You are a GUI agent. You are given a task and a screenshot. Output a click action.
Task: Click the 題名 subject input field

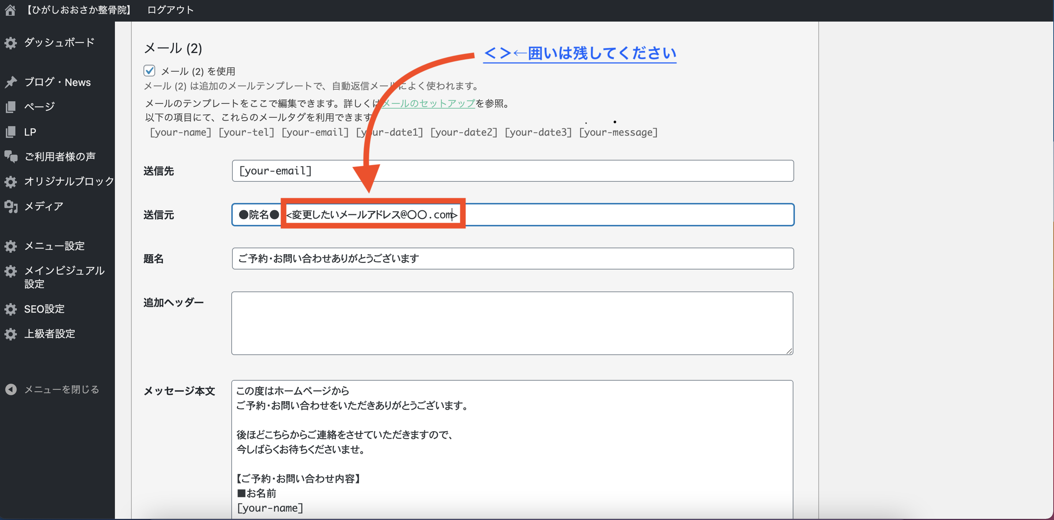pyautogui.click(x=512, y=259)
